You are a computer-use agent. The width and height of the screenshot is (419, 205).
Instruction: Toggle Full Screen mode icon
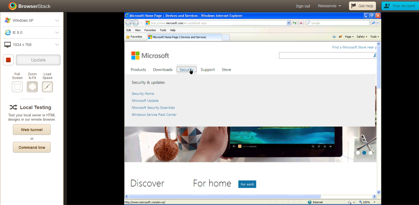pyautogui.click(x=17, y=87)
